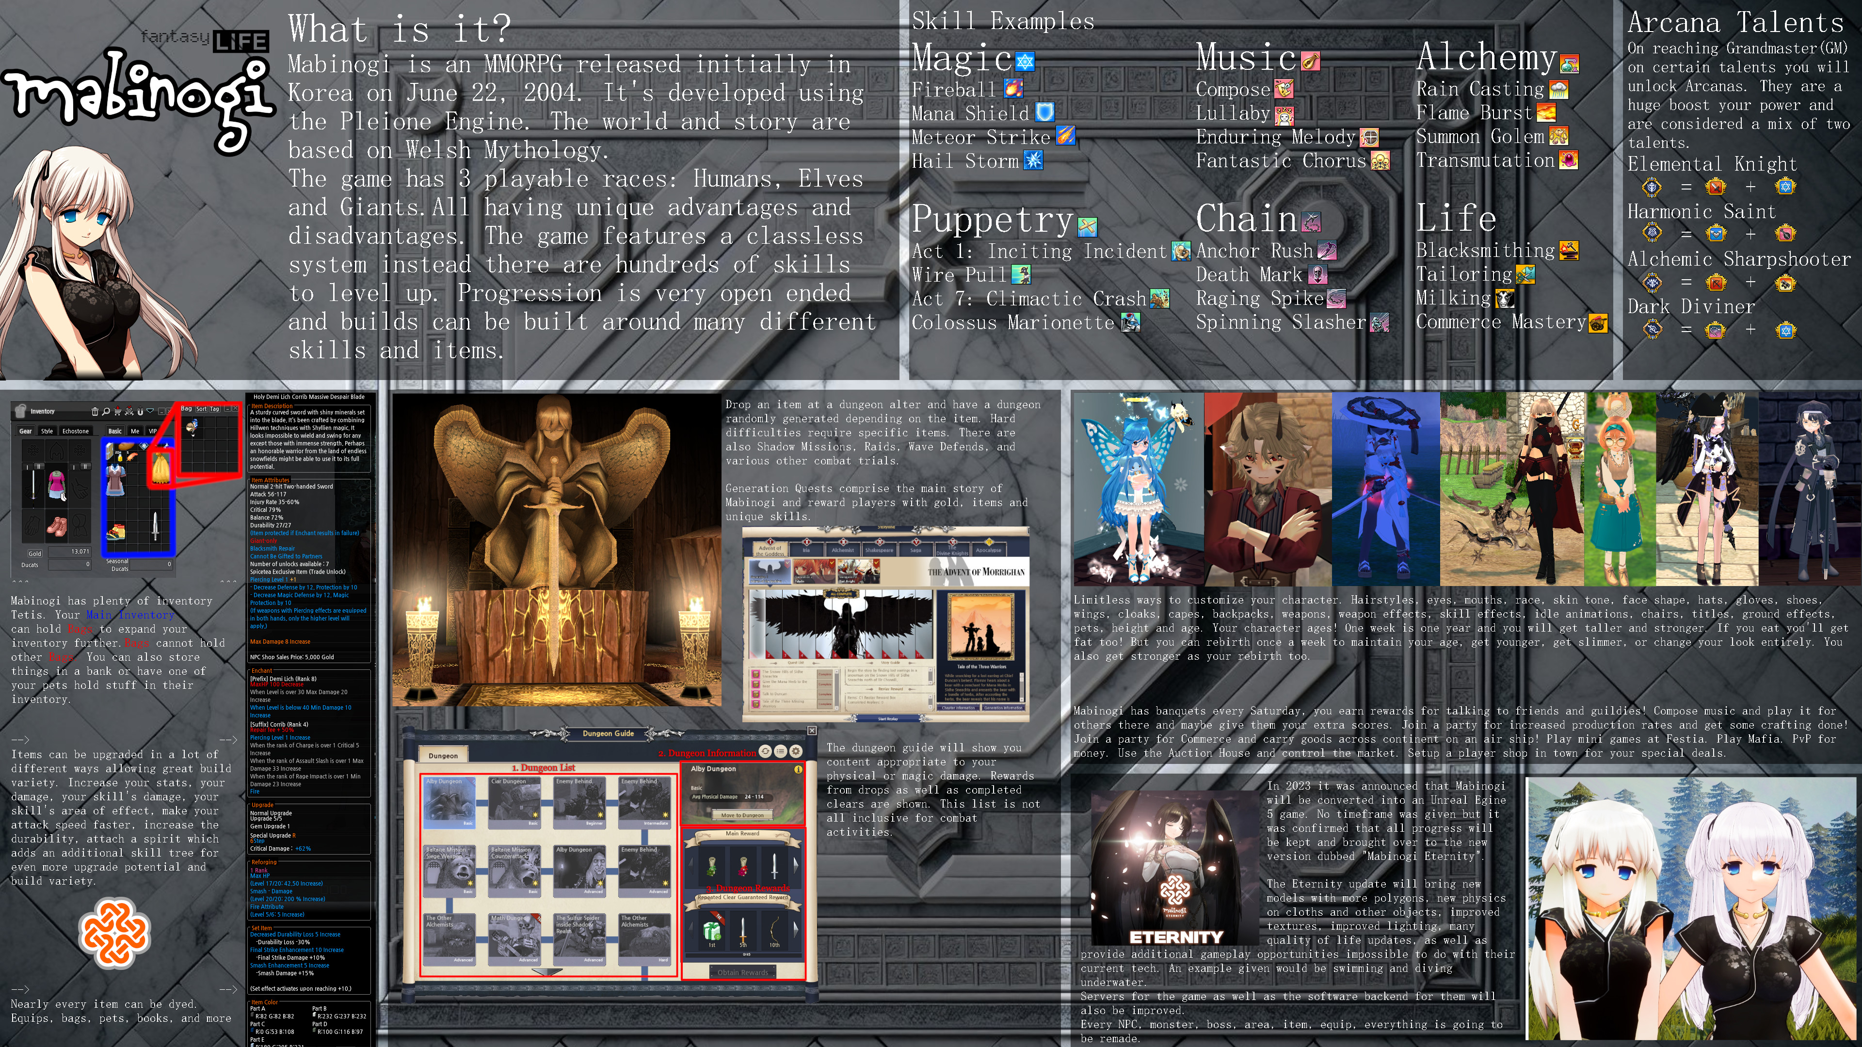The width and height of the screenshot is (1862, 1047).
Task: Select the Me inventory tab
Action: click(135, 431)
